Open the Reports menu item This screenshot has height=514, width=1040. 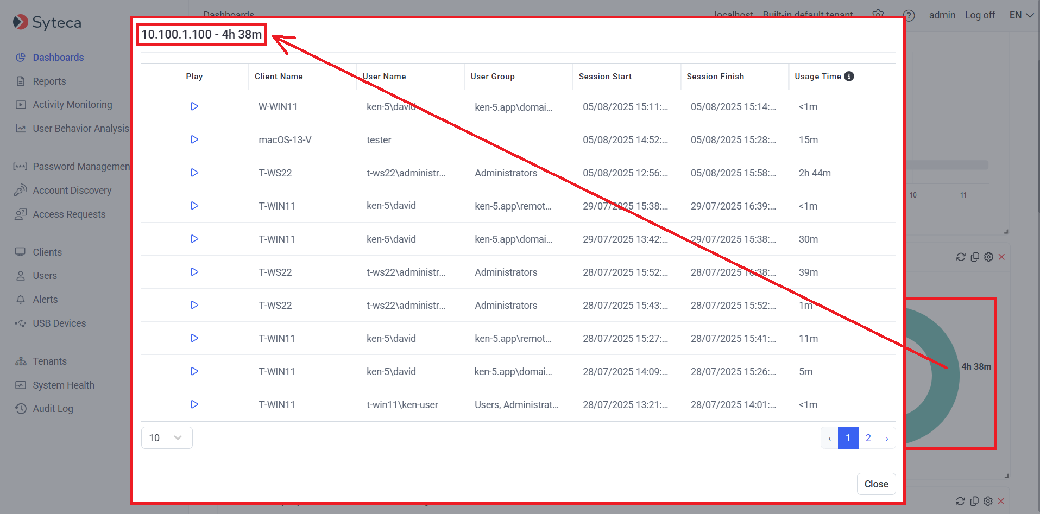(x=49, y=81)
